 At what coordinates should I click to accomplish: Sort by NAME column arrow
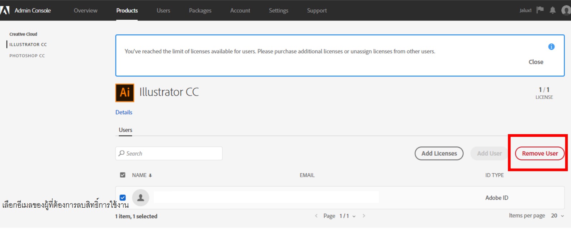(x=150, y=175)
